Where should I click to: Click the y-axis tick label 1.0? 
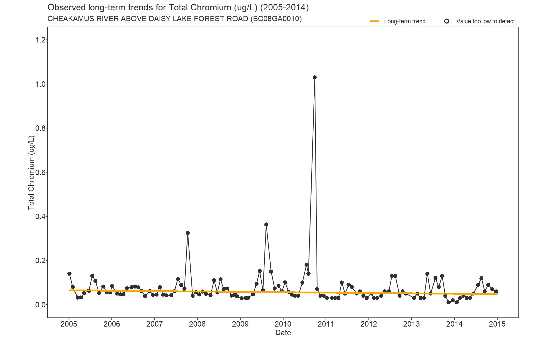coord(40,84)
